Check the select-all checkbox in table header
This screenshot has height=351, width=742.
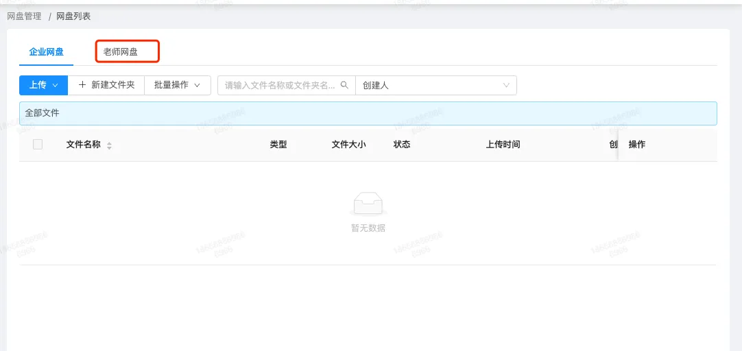pyautogui.click(x=38, y=144)
